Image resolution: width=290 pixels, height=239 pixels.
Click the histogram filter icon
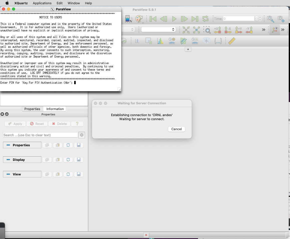coord(160,41)
